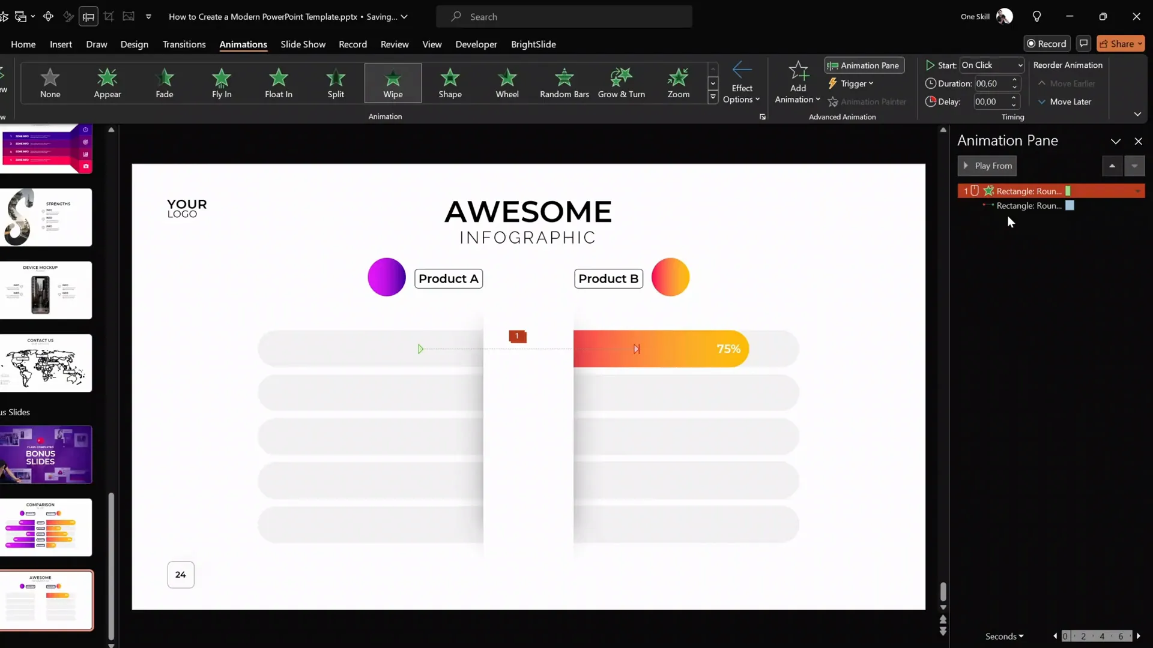Select the Contact Us world map thumbnail

click(46, 364)
